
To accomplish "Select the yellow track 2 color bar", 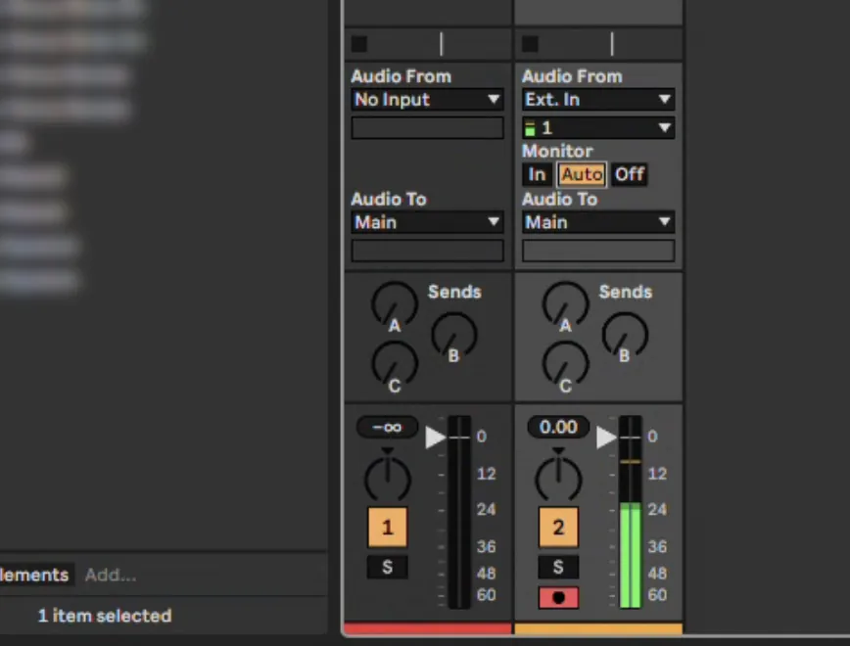I will click(598, 628).
